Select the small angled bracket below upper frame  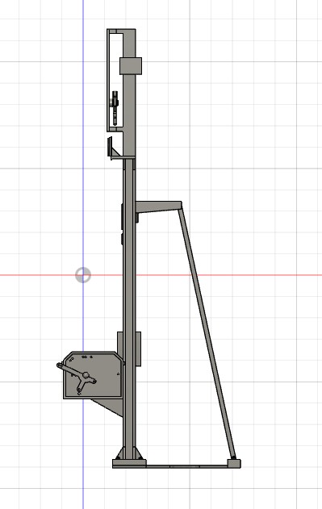coord(113,148)
